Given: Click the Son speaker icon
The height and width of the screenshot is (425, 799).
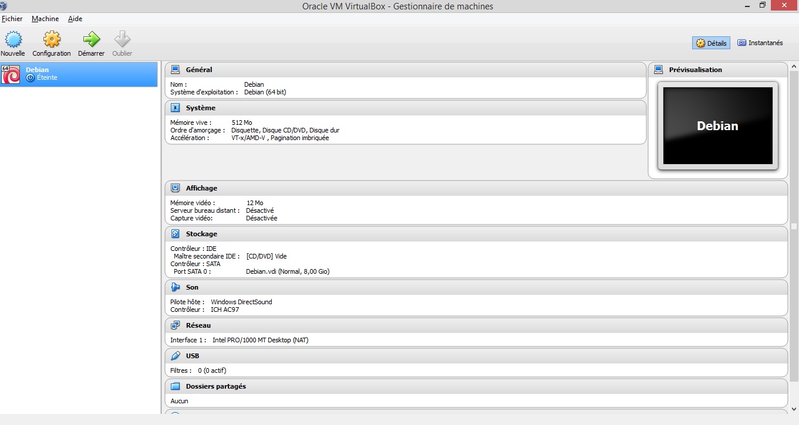Looking at the screenshot, I should (175, 287).
